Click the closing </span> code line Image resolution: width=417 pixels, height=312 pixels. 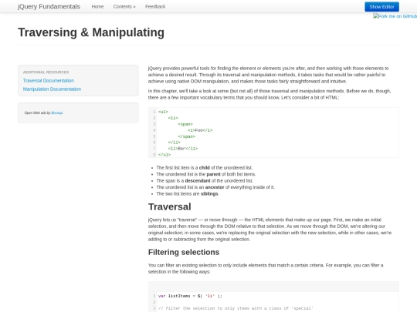click(x=186, y=136)
